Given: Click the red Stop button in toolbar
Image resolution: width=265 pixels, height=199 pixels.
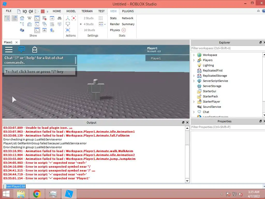Looking at the screenshot, I should click(x=43, y=11).
